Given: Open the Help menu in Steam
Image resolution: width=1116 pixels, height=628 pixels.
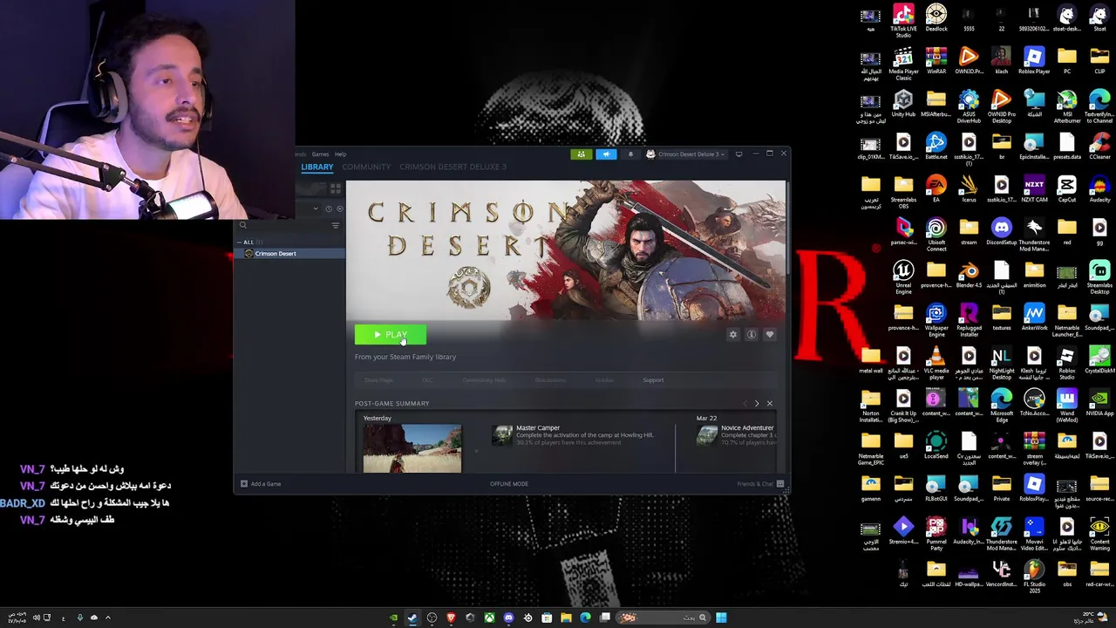Looking at the screenshot, I should 340,154.
